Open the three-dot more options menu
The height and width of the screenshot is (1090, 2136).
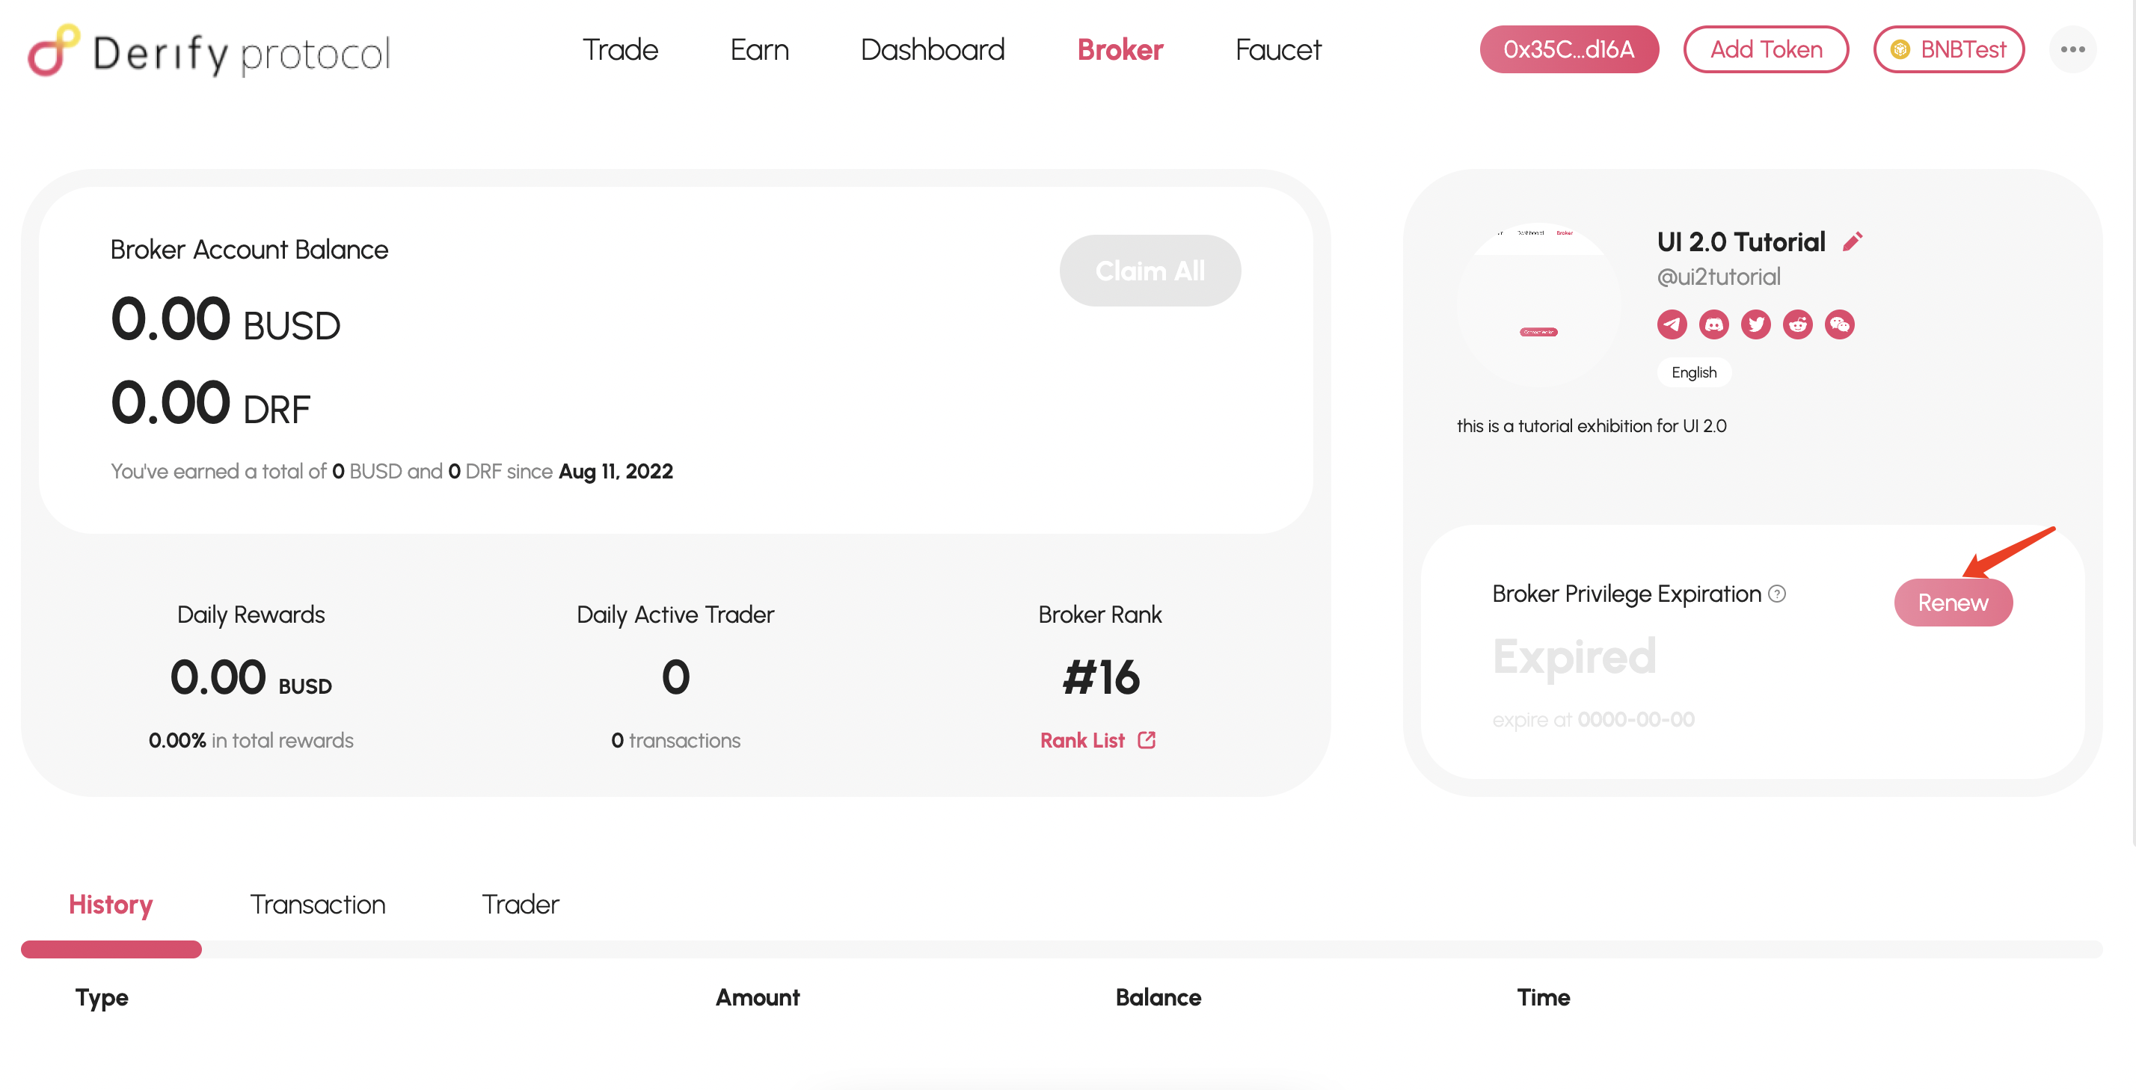pos(2072,50)
